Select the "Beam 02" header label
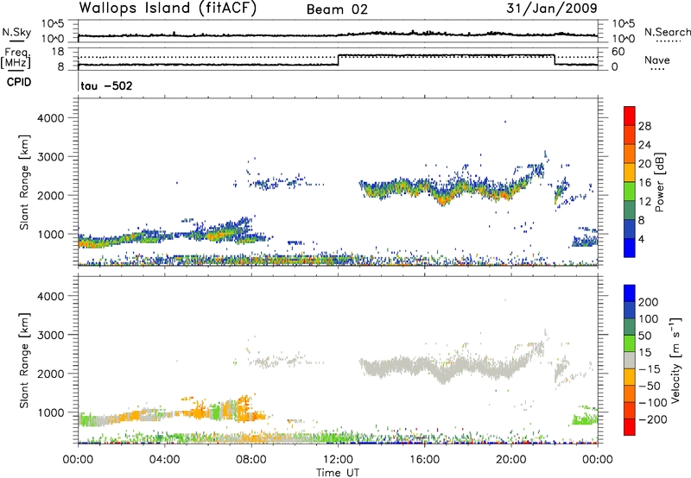691x478 pixels. click(337, 9)
